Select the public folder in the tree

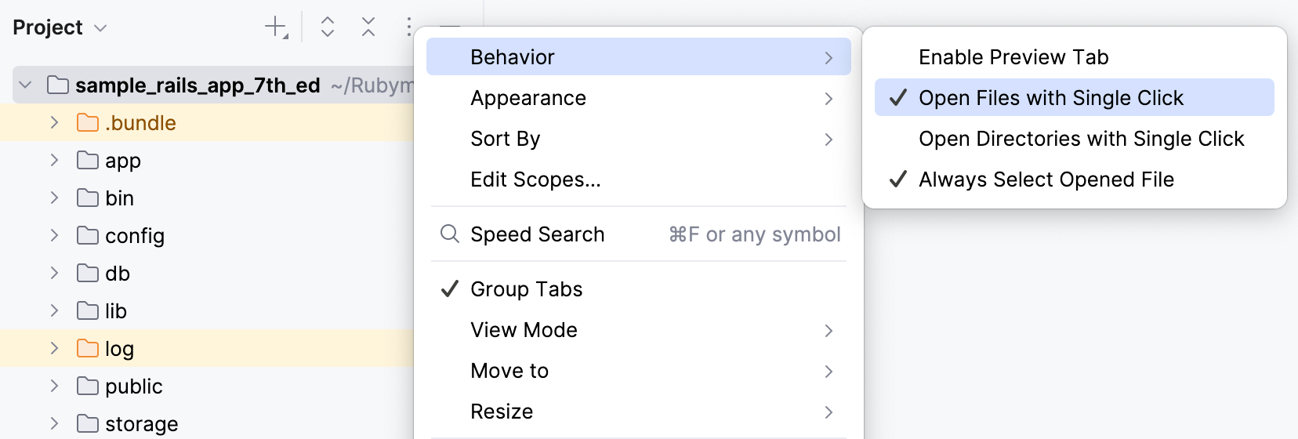[133, 386]
